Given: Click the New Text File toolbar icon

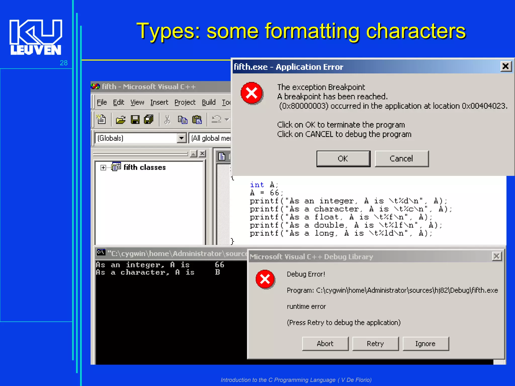Looking at the screenshot, I should pos(101,119).
